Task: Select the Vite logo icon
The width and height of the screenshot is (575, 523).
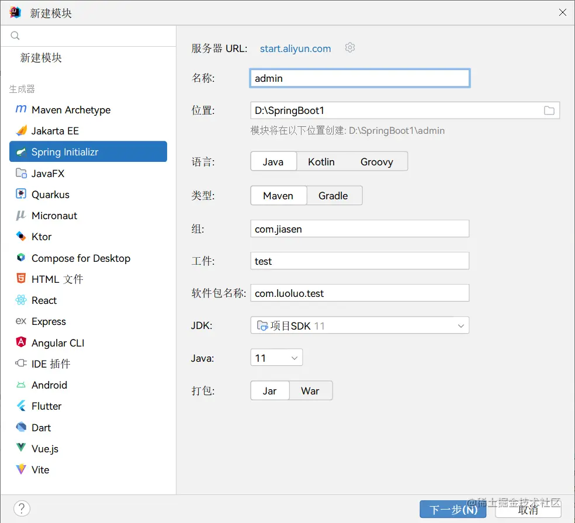Action: (x=21, y=469)
